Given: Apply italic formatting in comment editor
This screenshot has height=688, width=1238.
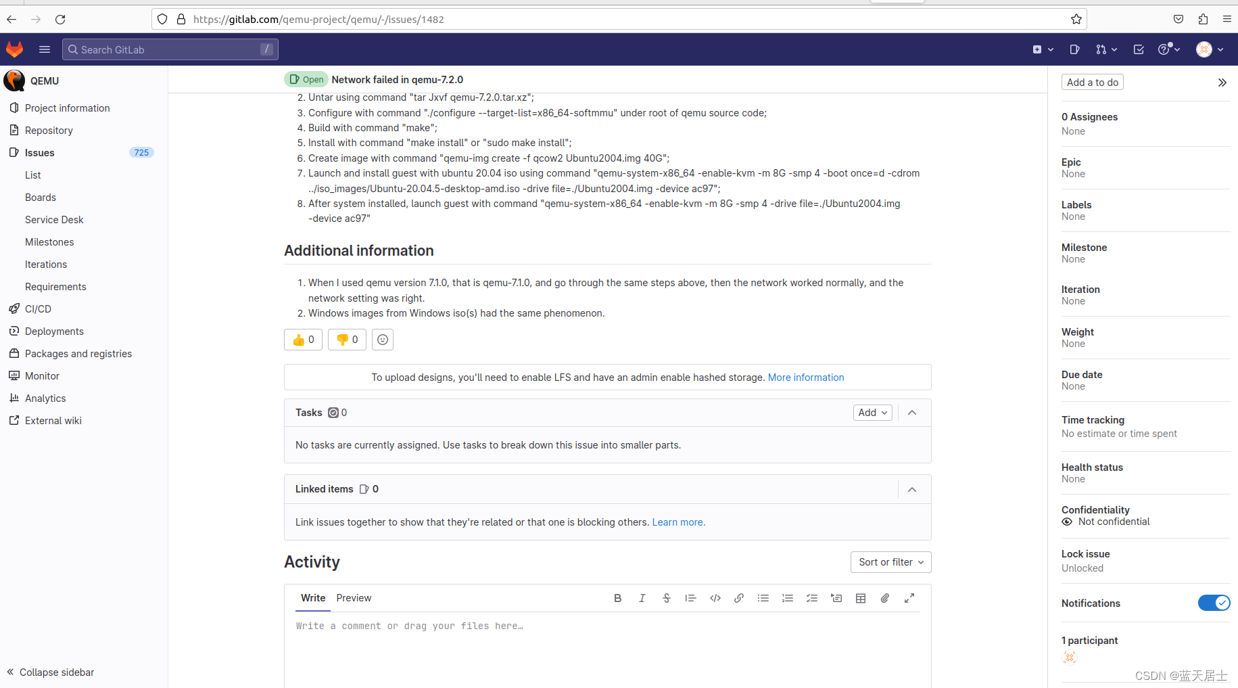Looking at the screenshot, I should [642, 598].
